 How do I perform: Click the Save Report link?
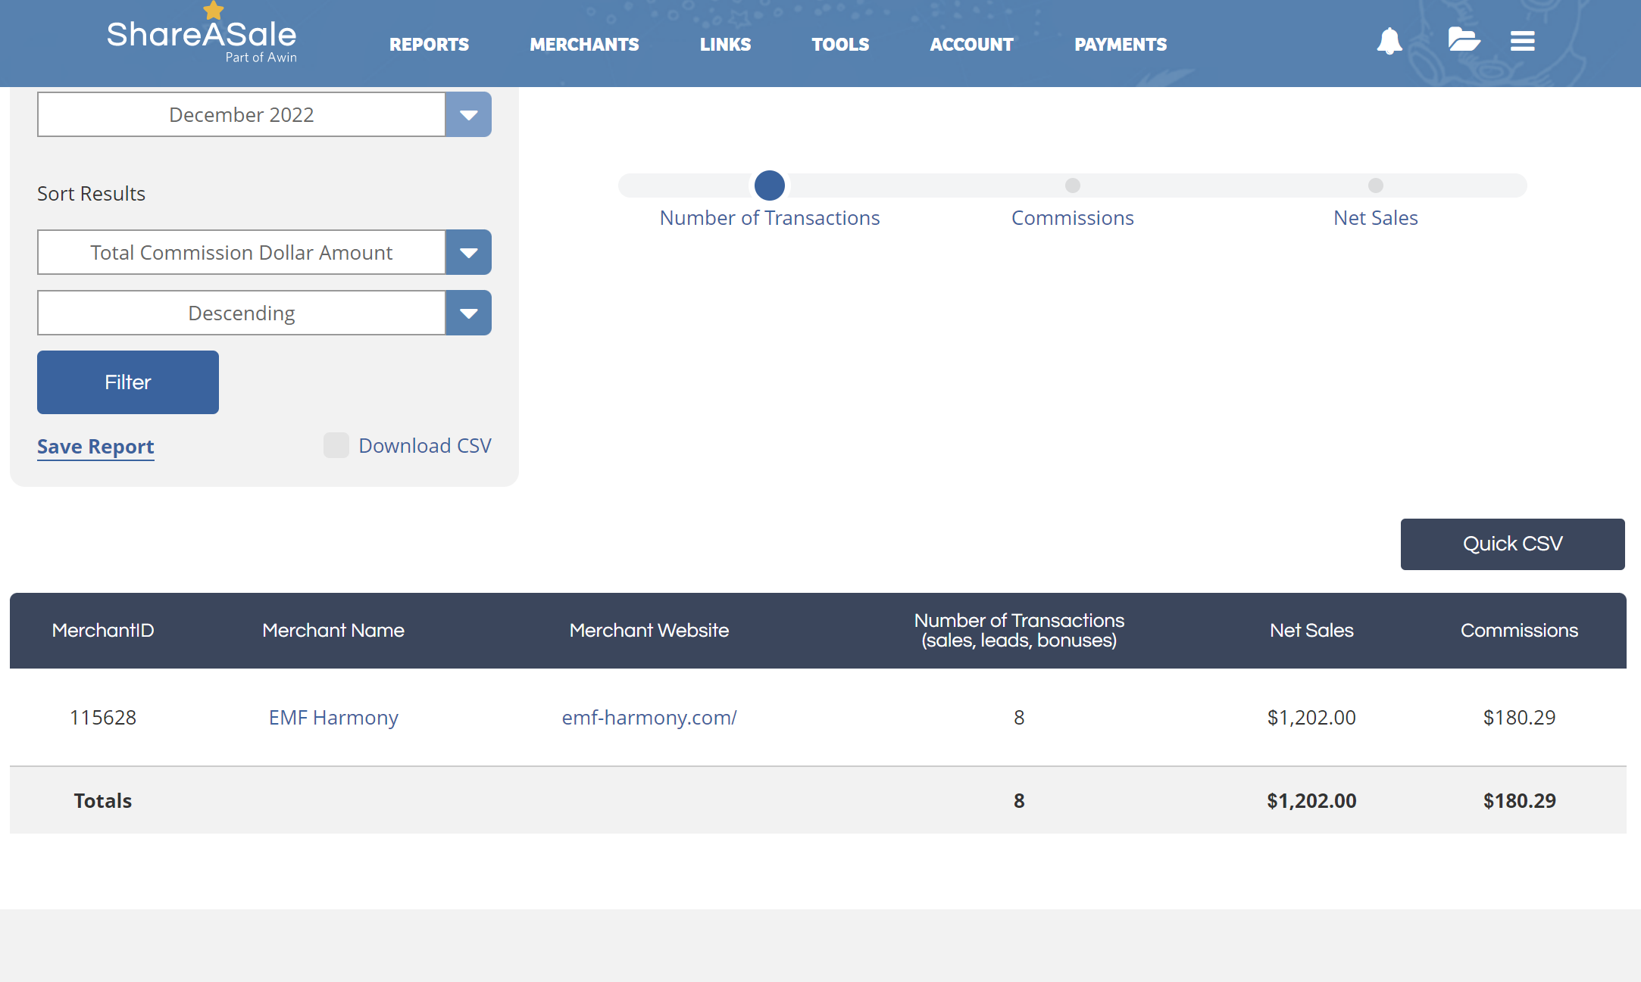click(x=95, y=447)
